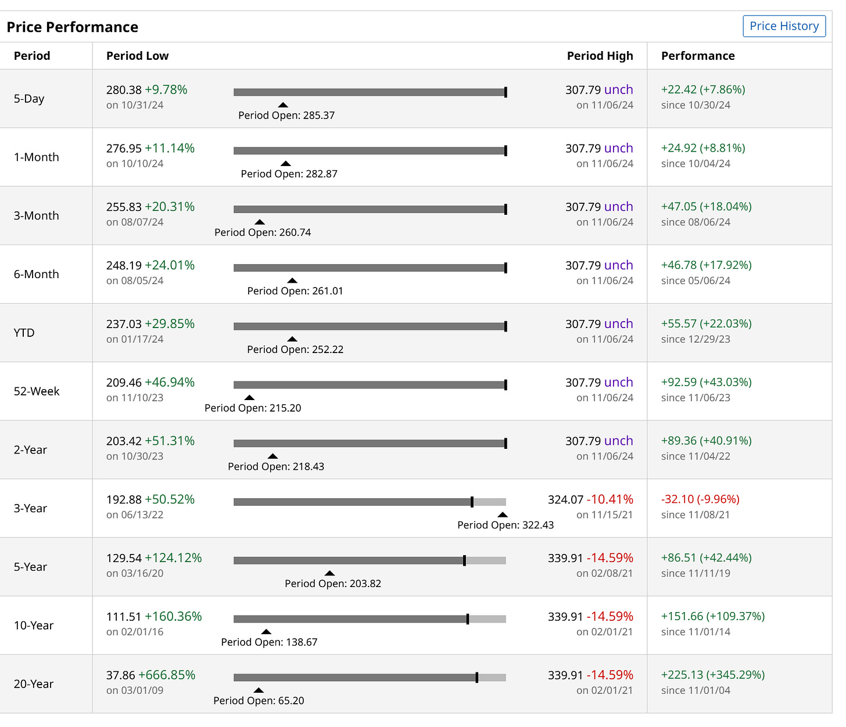
Task: Select the 20-Year period low 37.86
Action: pyautogui.click(x=120, y=675)
